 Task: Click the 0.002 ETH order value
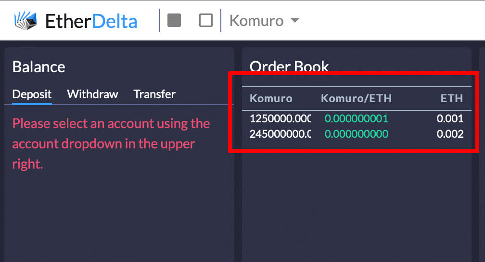450,134
